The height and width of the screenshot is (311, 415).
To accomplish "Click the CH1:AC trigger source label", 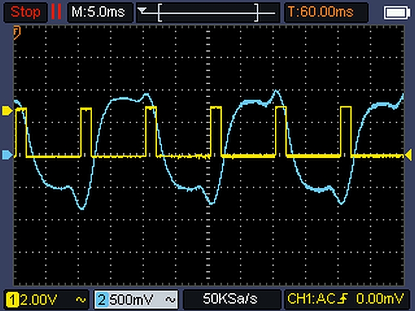I will [x=311, y=299].
